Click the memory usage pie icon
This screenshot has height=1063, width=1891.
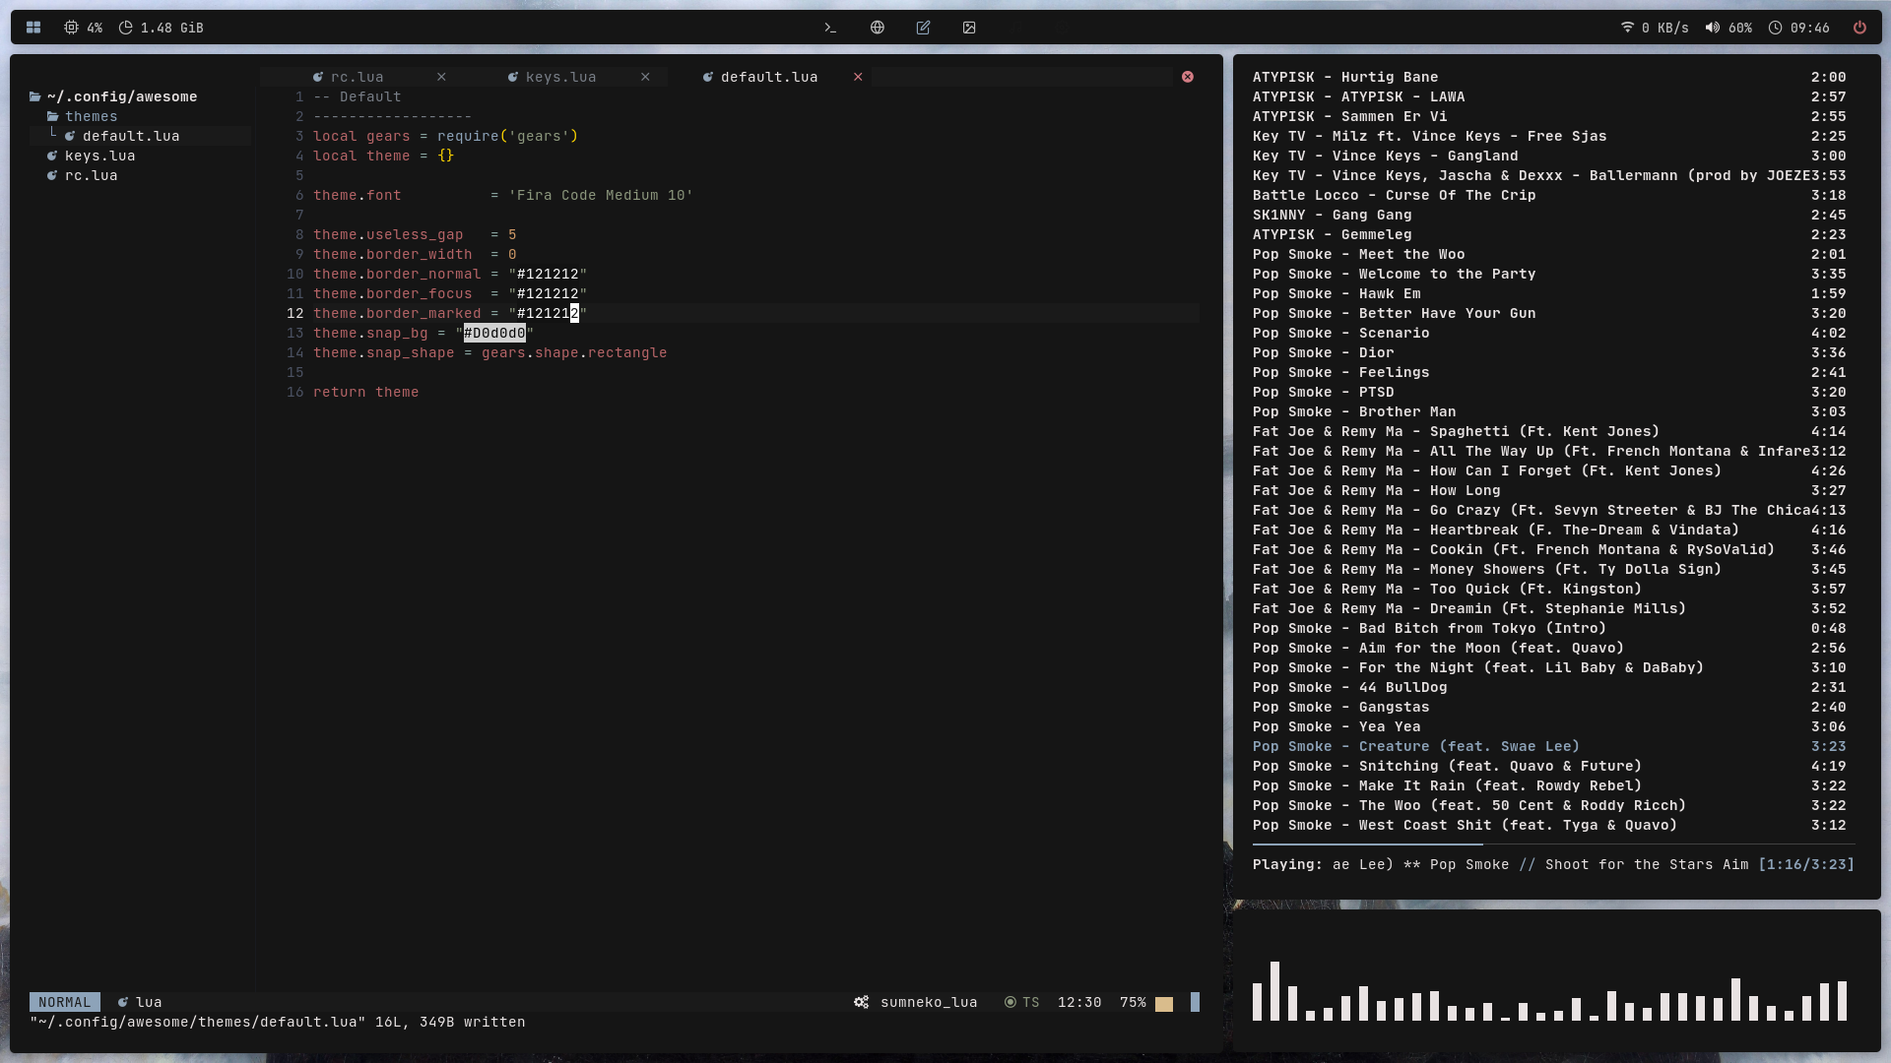pos(126,28)
